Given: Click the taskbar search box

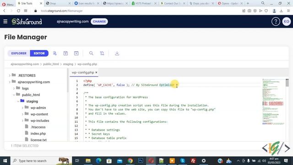Looking at the screenshot, I should click(x=41, y=161).
